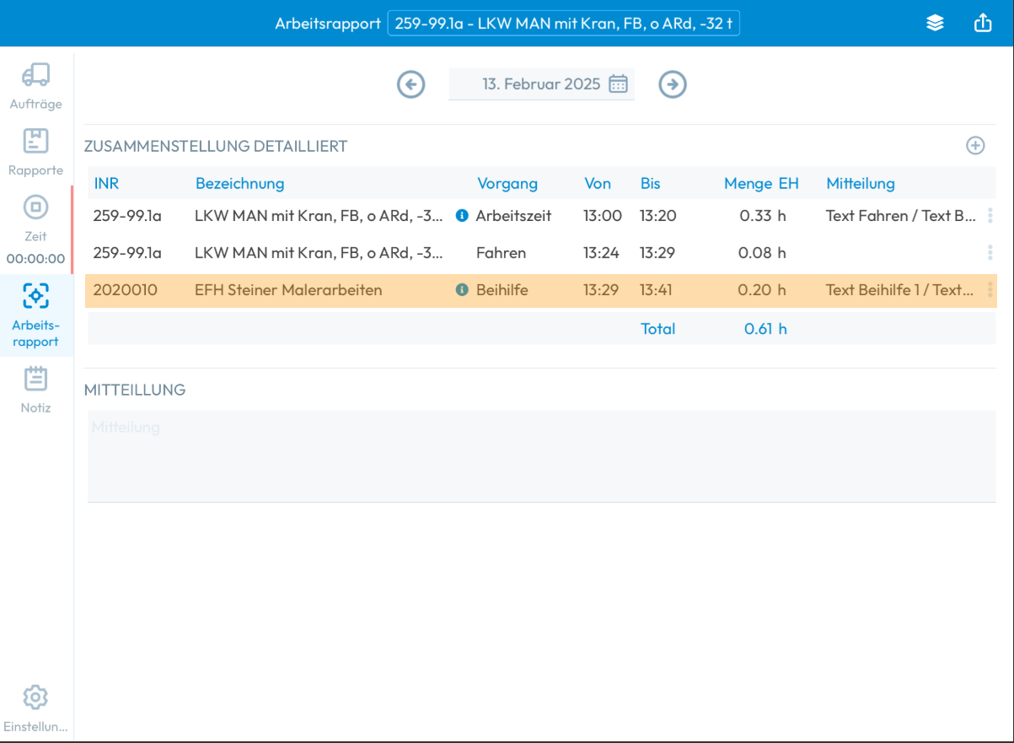
Task: Click info icon on Beihilfe row
Action: (462, 290)
